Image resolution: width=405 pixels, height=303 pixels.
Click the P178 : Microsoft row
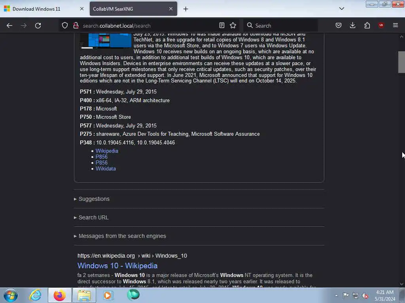[98, 109]
